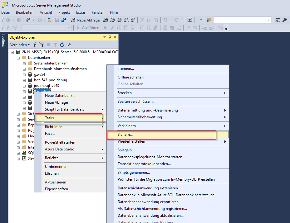Viewport: 290px width, 223px height.
Task: Collapse the Datenbanken folder node
Action: click(x=18, y=58)
